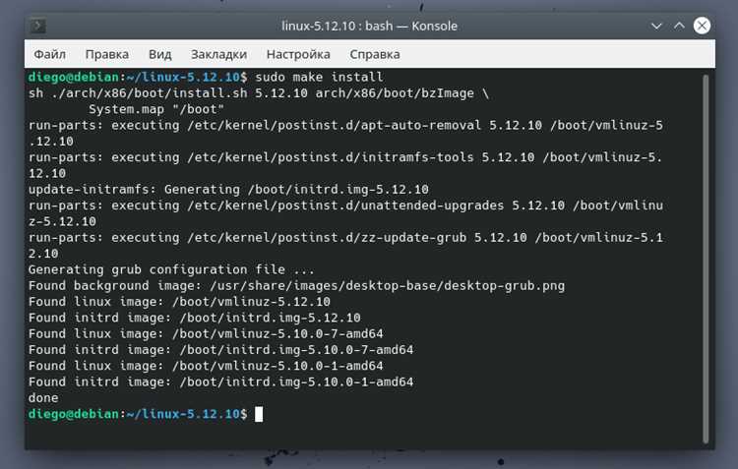Close the Konsole window

point(702,26)
